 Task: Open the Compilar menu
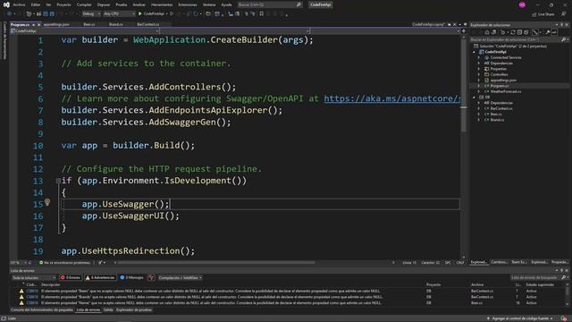84,4
